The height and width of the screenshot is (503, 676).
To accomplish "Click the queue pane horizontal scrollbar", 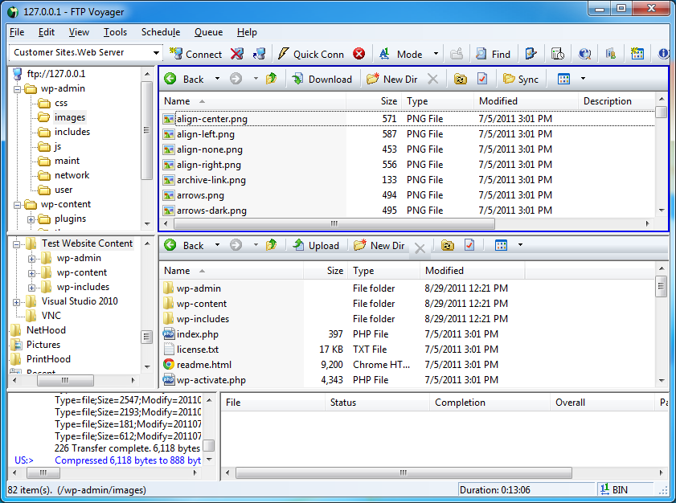I will [404, 472].
